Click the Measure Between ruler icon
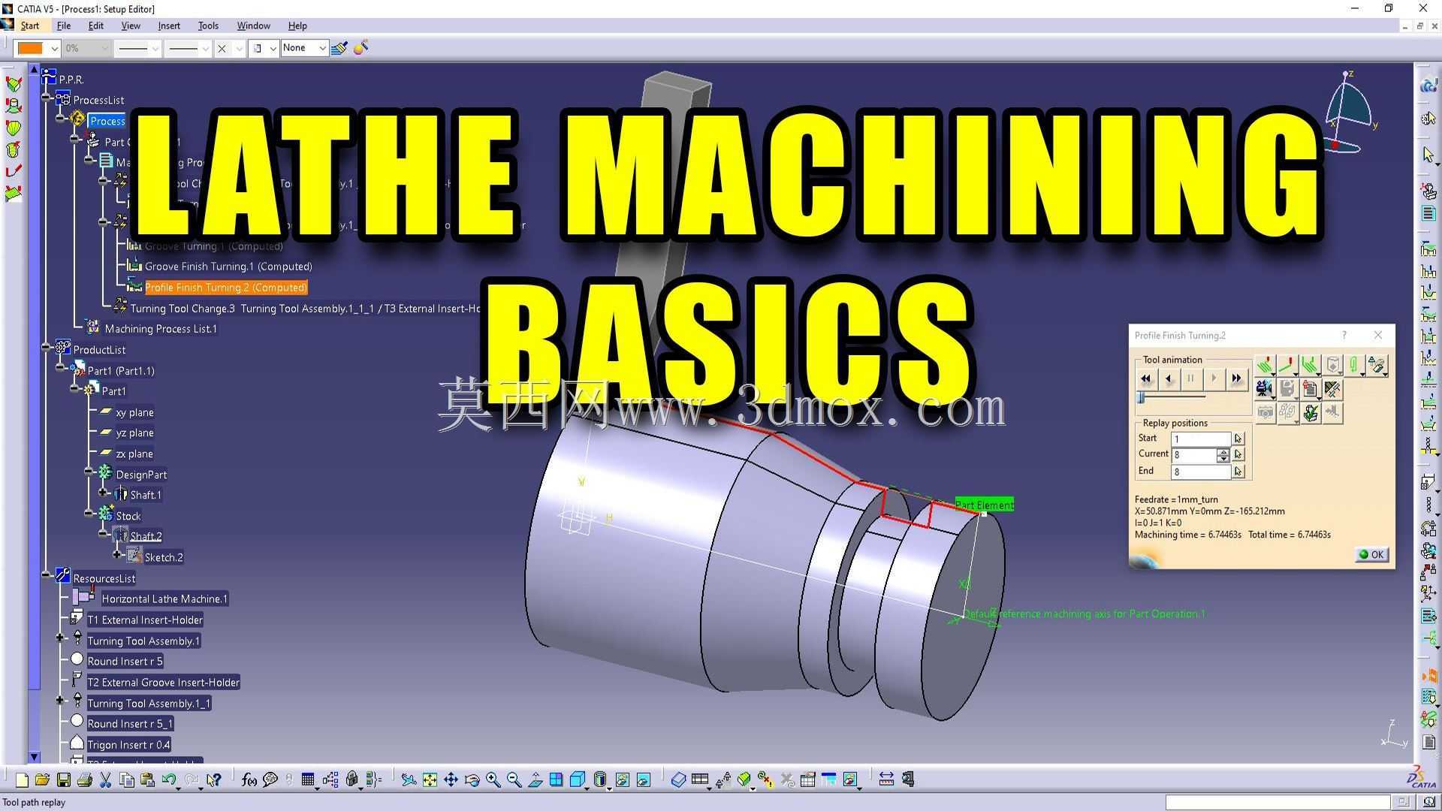This screenshot has width=1442, height=811. click(886, 779)
